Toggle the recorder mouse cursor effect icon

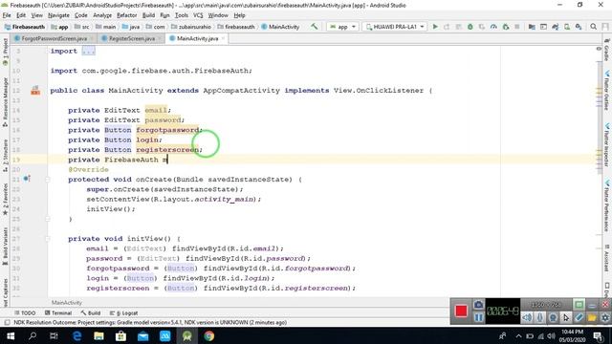point(565,317)
